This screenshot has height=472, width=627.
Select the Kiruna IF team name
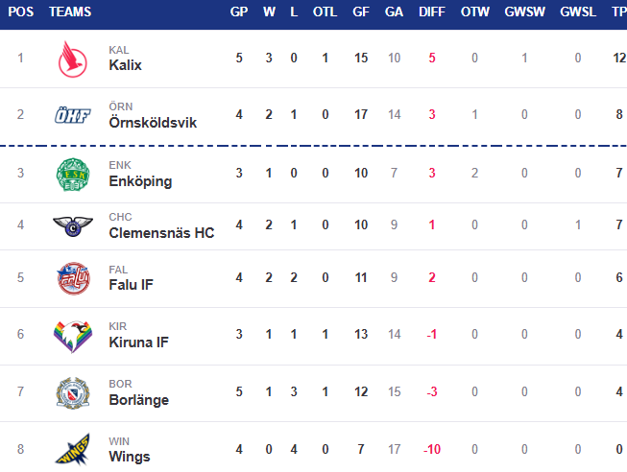139,342
